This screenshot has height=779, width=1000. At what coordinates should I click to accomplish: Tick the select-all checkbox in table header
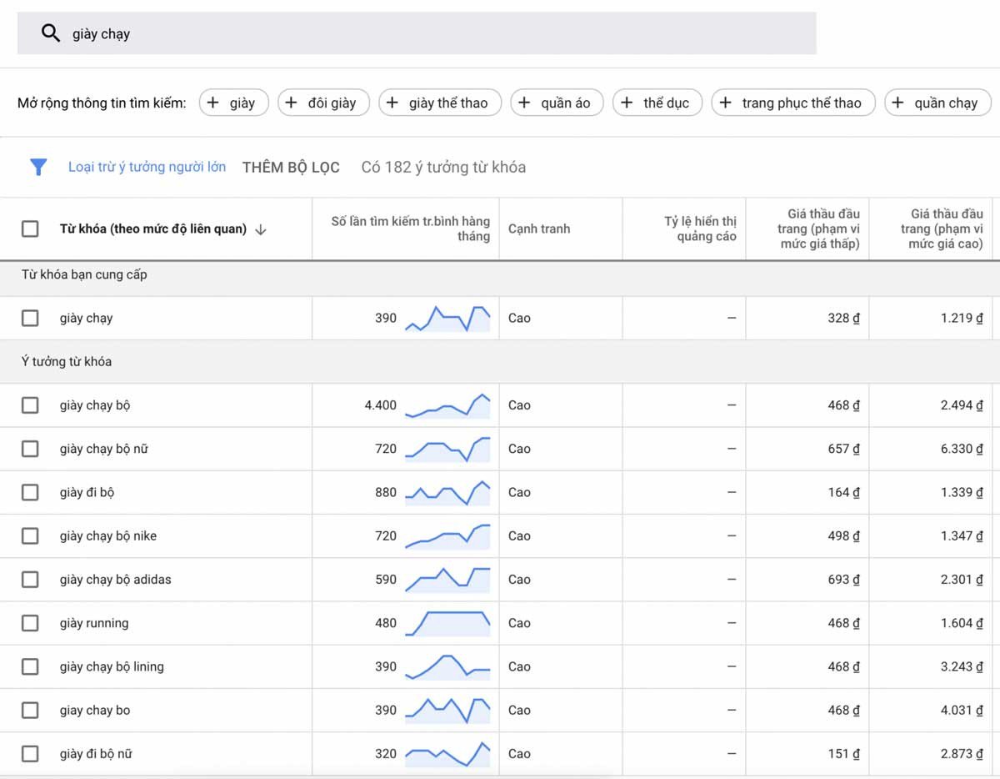click(x=30, y=229)
